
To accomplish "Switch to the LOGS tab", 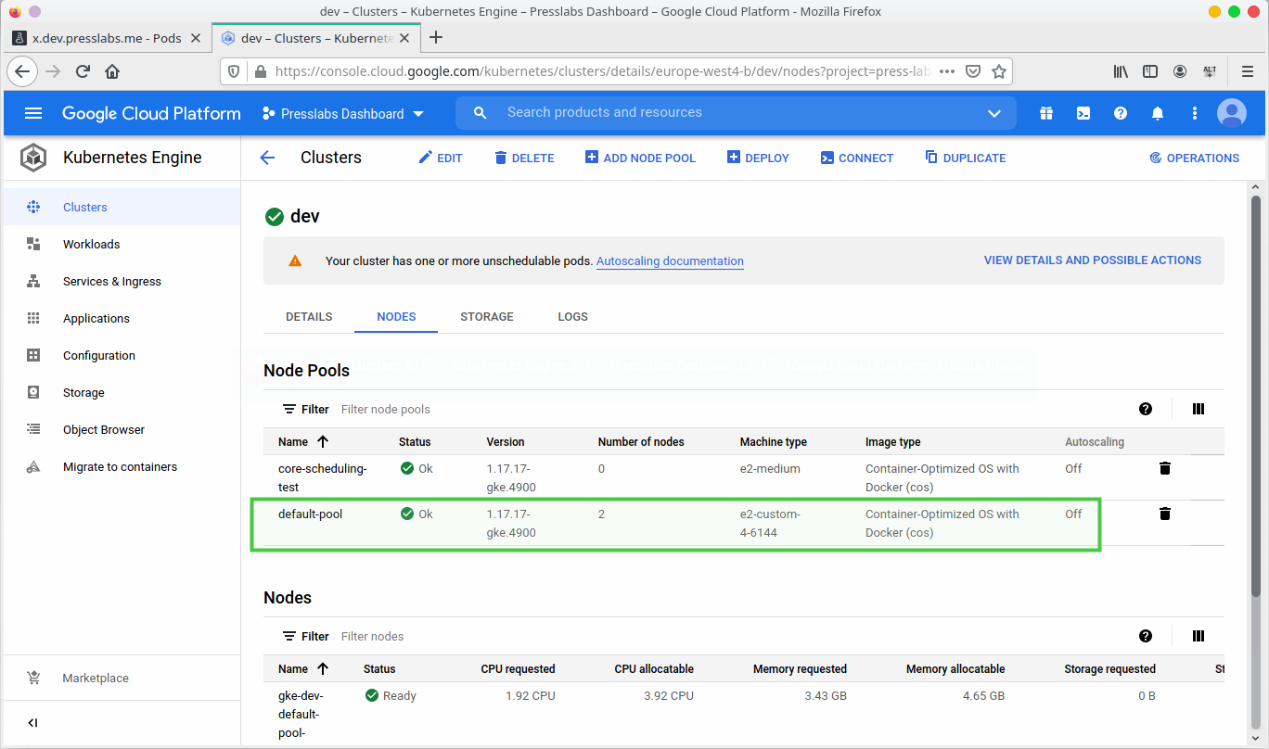I will pos(572,316).
